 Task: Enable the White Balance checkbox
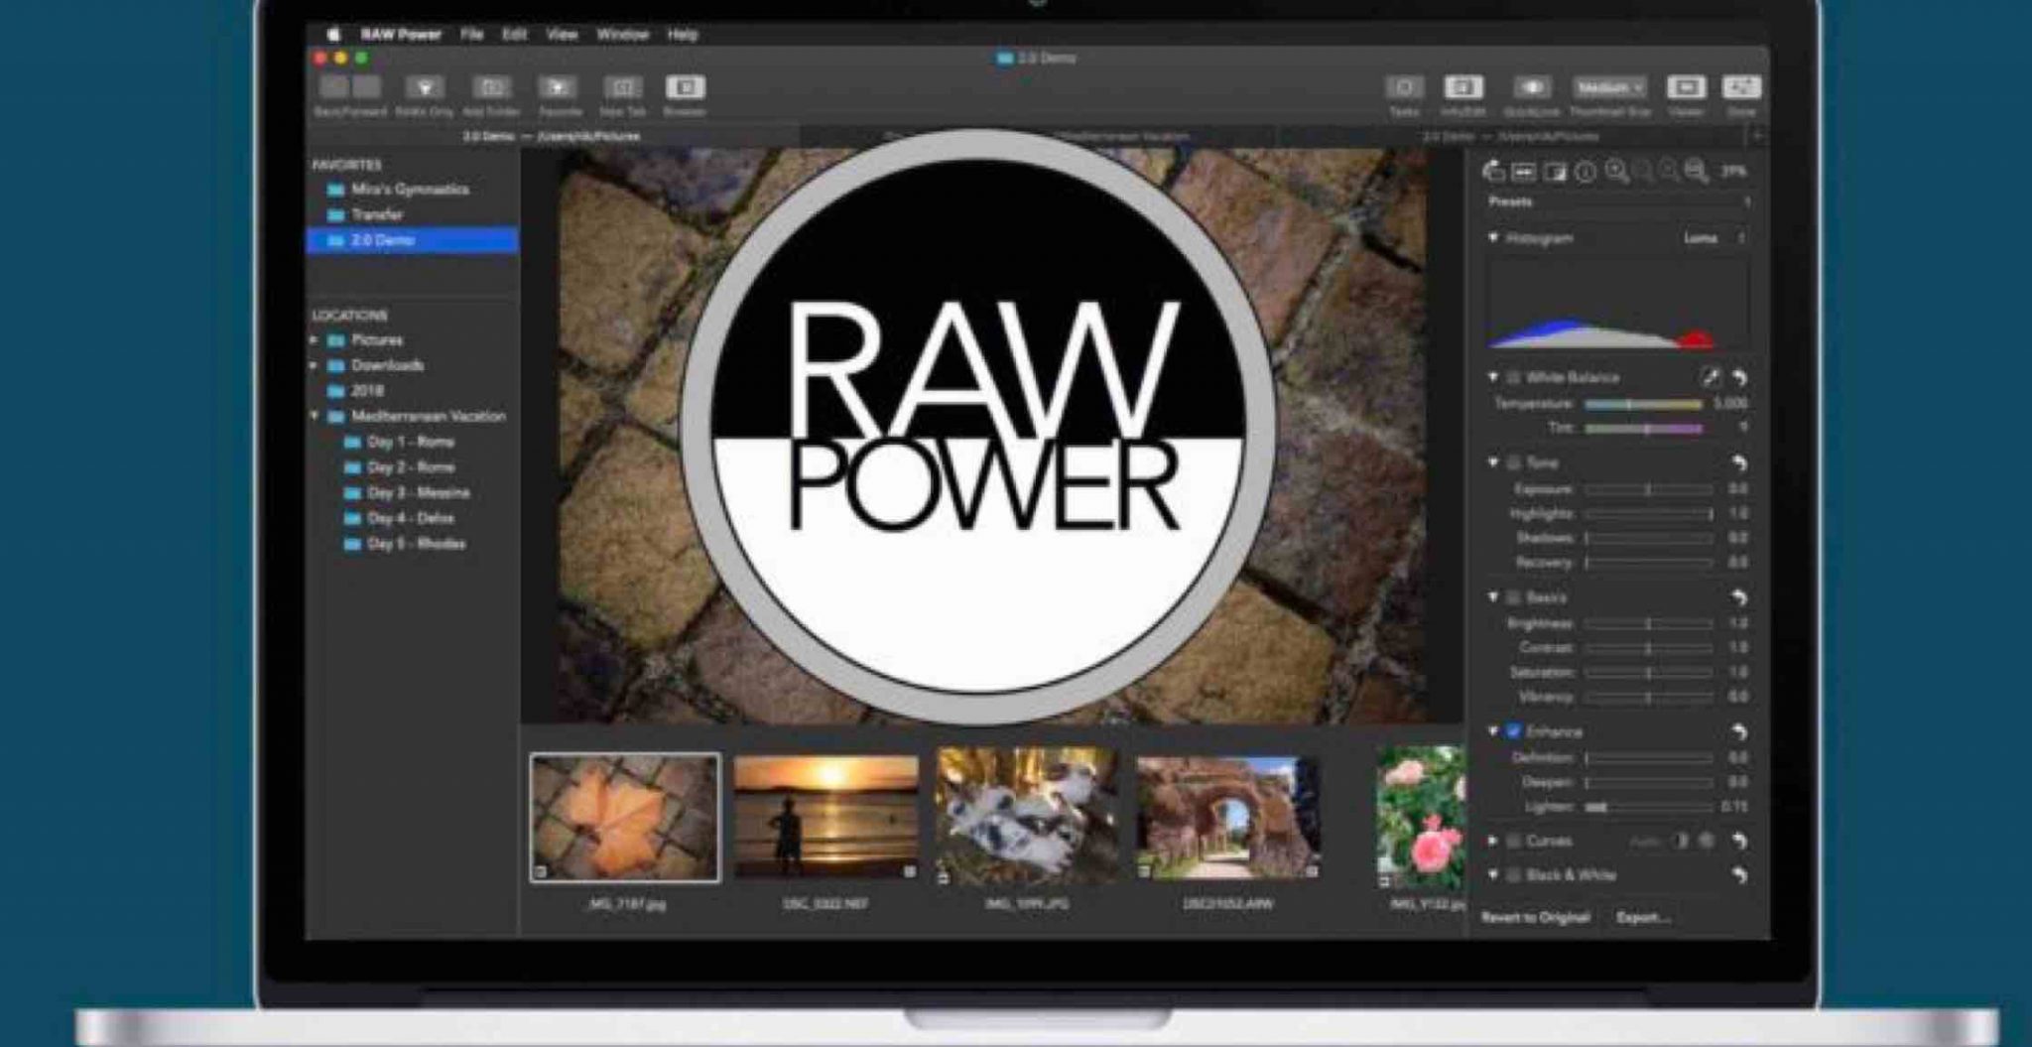[x=1513, y=378]
